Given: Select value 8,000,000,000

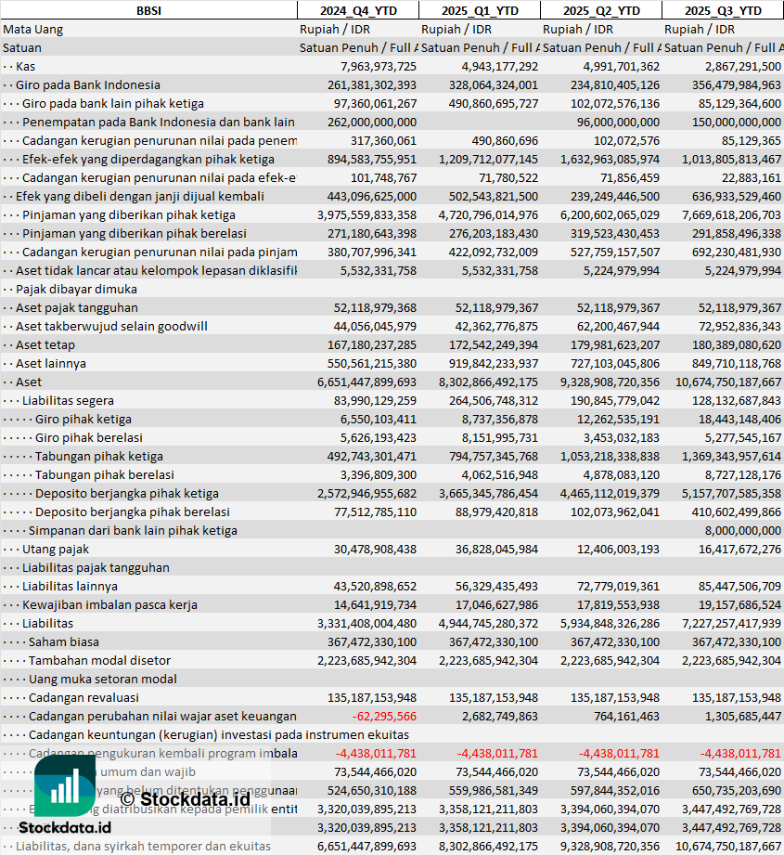Looking at the screenshot, I should point(742,530).
